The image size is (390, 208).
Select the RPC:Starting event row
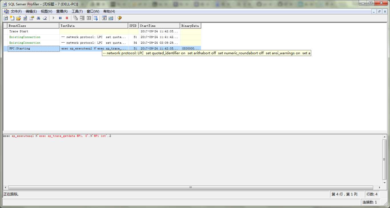tap(102, 49)
